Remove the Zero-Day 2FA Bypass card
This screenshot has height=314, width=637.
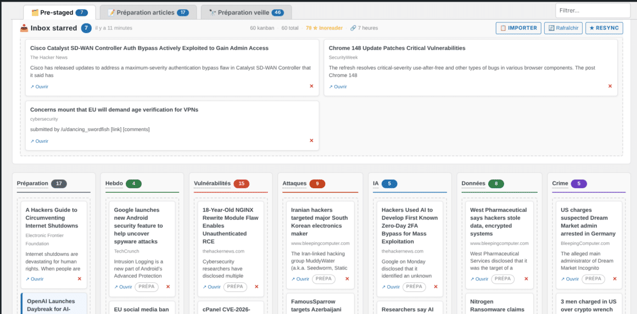[x=435, y=287]
